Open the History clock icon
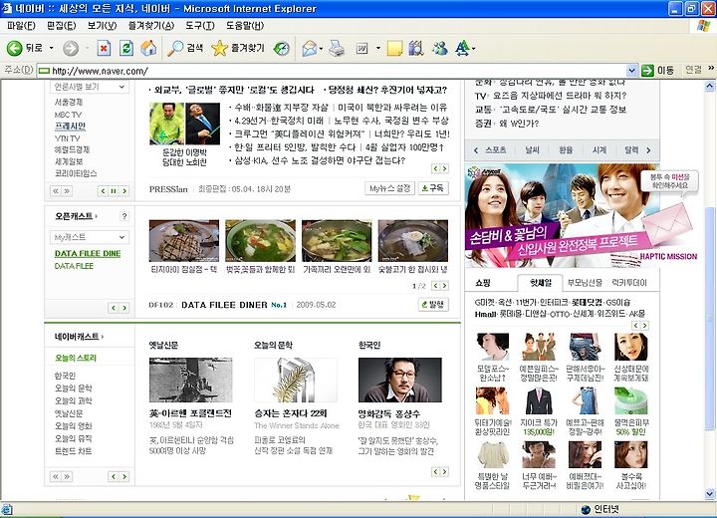The width and height of the screenshot is (717, 518). click(x=281, y=48)
